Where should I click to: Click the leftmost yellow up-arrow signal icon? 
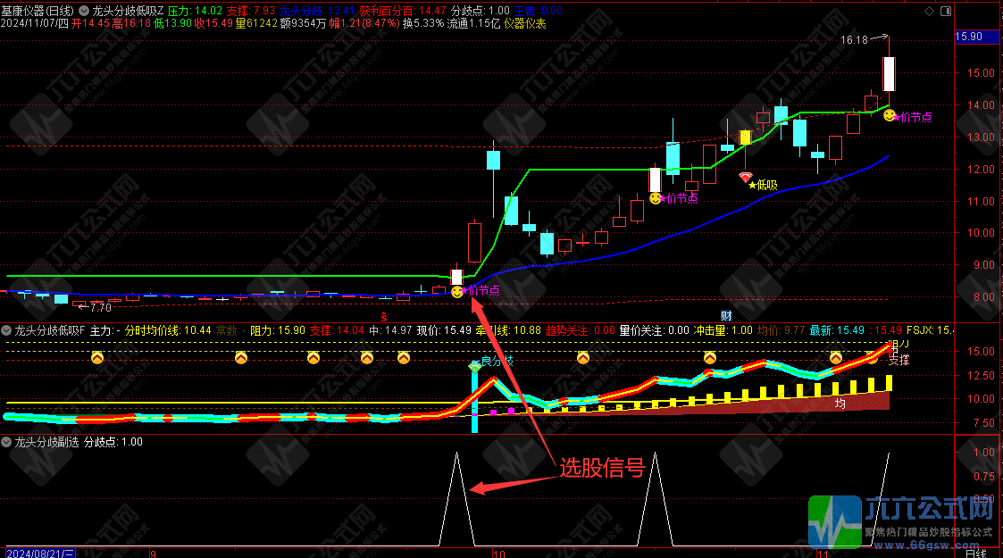(x=97, y=358)
